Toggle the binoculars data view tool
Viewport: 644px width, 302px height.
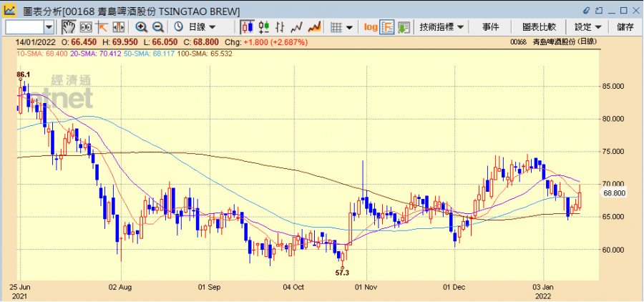point(85,26)
